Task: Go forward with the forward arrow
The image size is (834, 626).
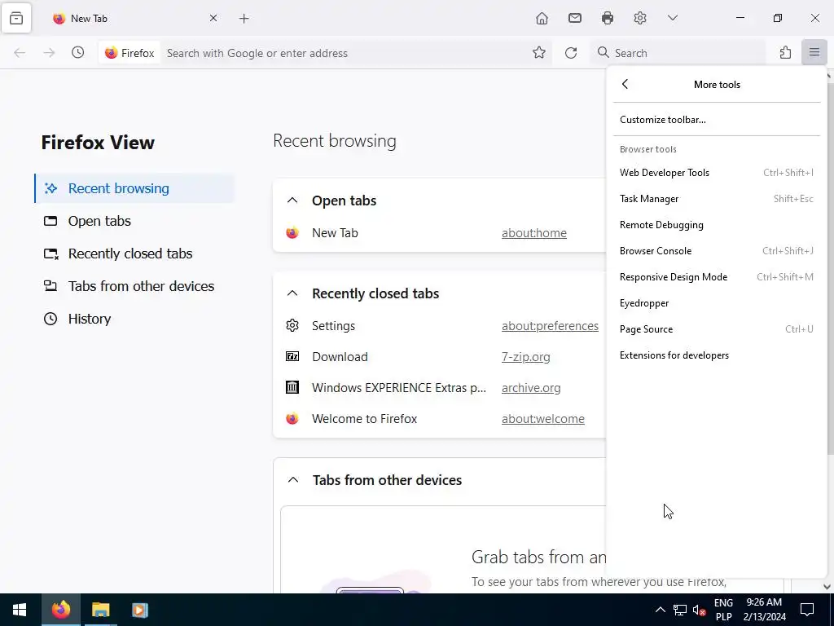Action: 49,53
